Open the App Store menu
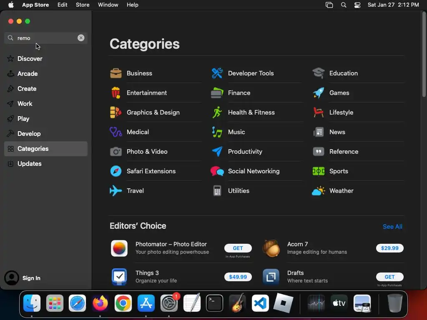Screen dimensions: 427x320 [35, 5]
